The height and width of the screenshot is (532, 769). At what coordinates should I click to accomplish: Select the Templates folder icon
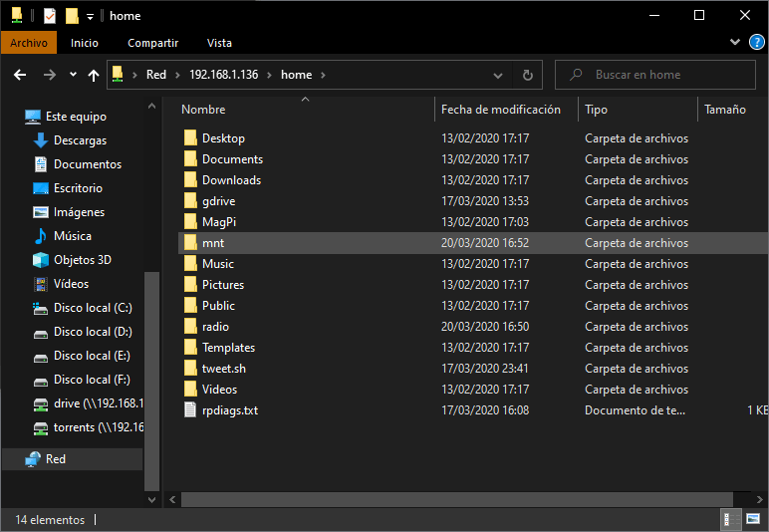point(190,347)
